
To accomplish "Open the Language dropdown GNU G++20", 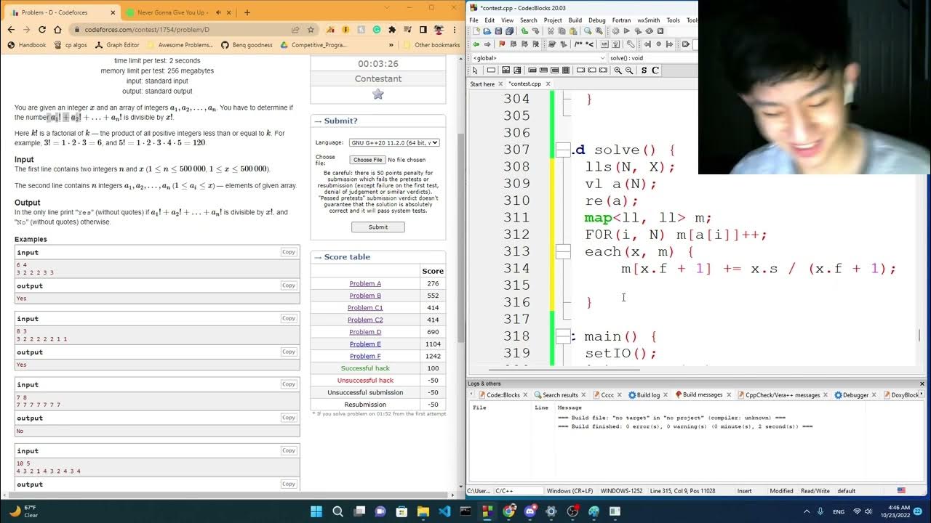I will point(394,142).
